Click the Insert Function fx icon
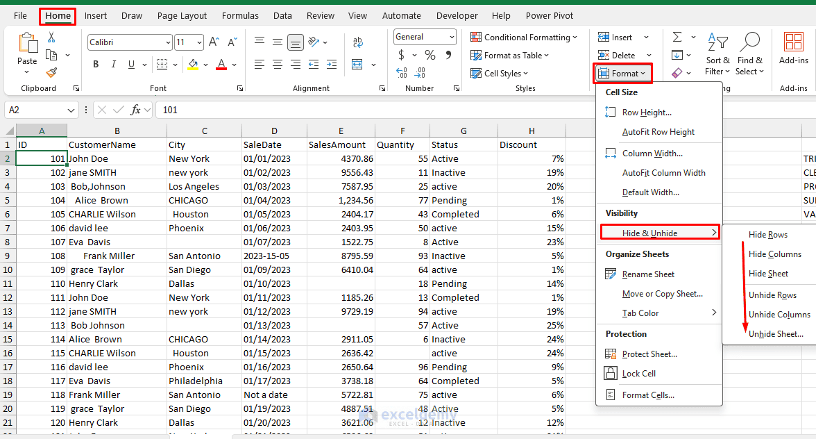816x439 pixels. 136,110
